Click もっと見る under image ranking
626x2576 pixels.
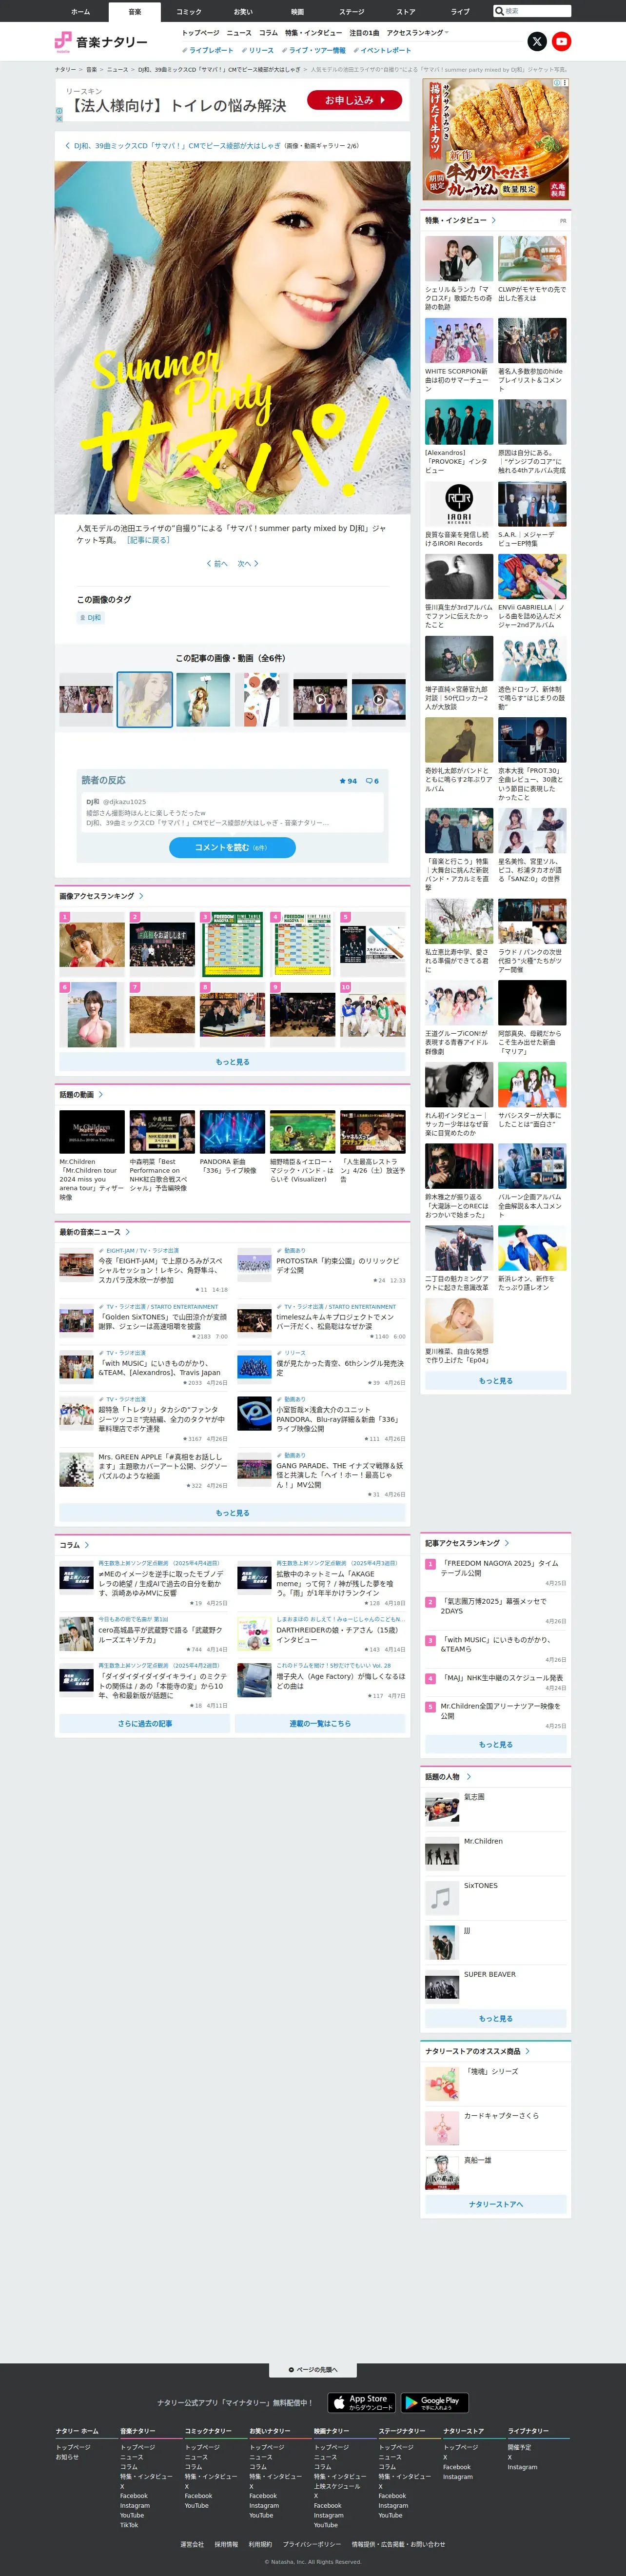(232, 1062)
